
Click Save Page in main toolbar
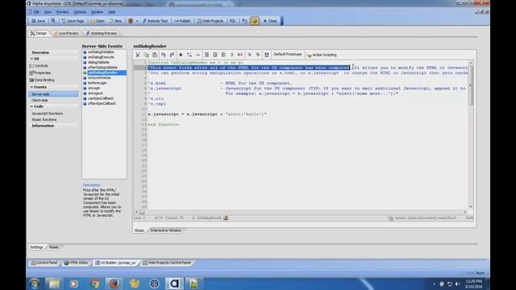[73, 21]
